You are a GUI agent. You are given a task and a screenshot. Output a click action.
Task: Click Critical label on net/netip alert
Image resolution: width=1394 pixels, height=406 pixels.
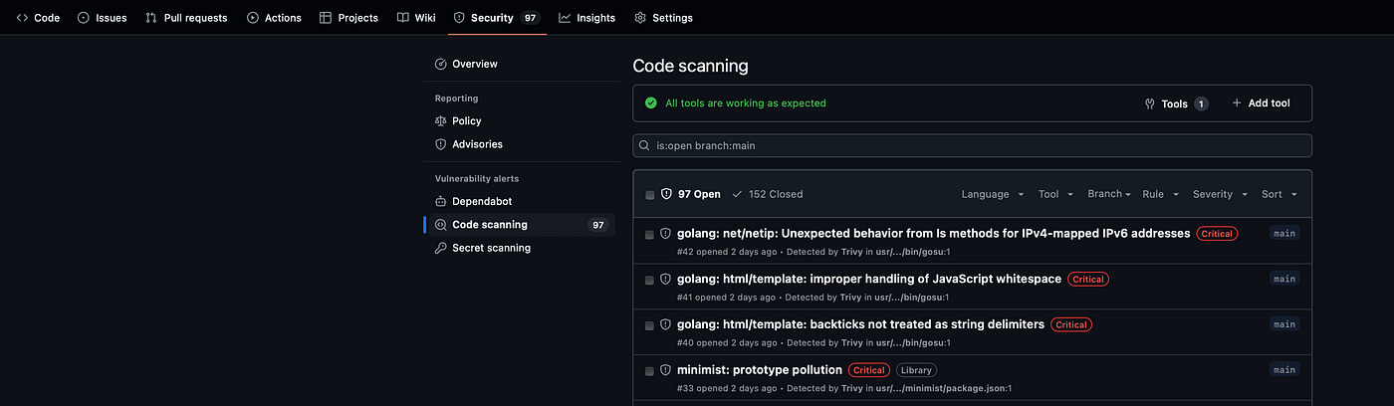[x=1217, y=234]
